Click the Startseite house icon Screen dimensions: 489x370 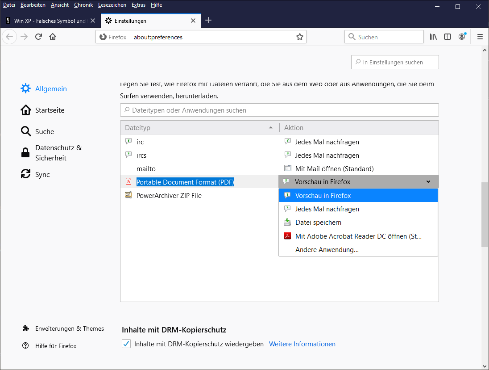pyautogui.click(x=25, y=110)
